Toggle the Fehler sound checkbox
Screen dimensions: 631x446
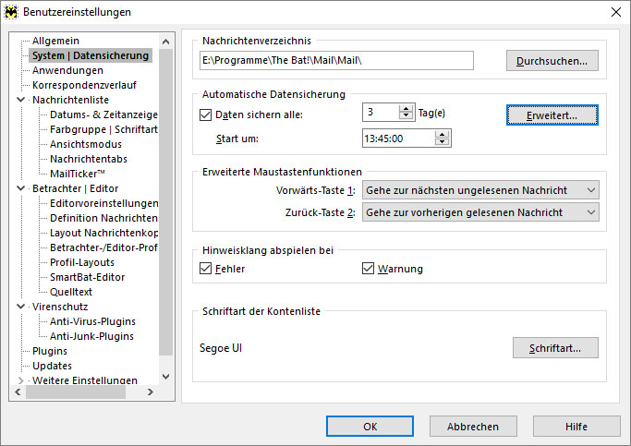[205, 269]
